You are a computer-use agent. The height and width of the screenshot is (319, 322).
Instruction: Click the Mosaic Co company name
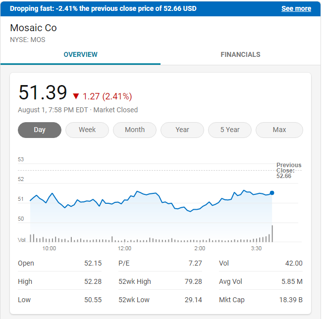pos(33,28)
